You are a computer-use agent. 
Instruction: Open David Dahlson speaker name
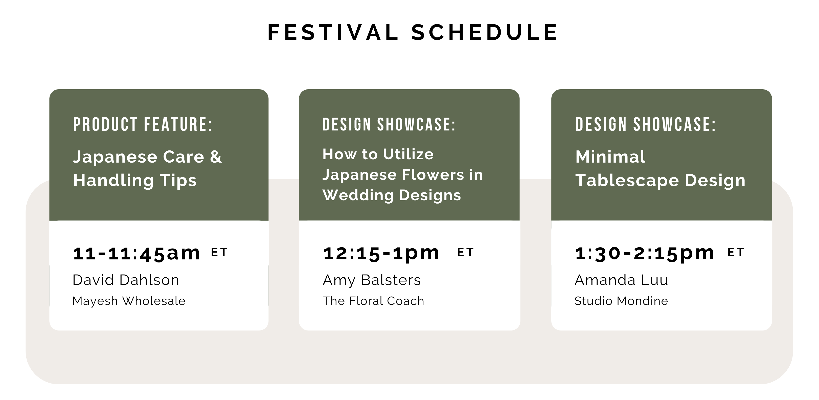(x=126, y=280)
